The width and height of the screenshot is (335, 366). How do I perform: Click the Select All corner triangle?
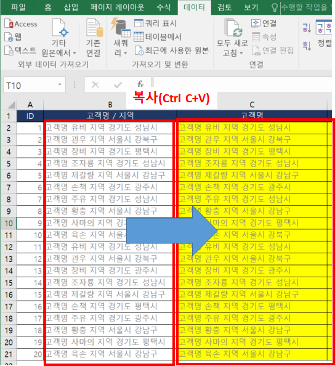(x=12, y=105)
